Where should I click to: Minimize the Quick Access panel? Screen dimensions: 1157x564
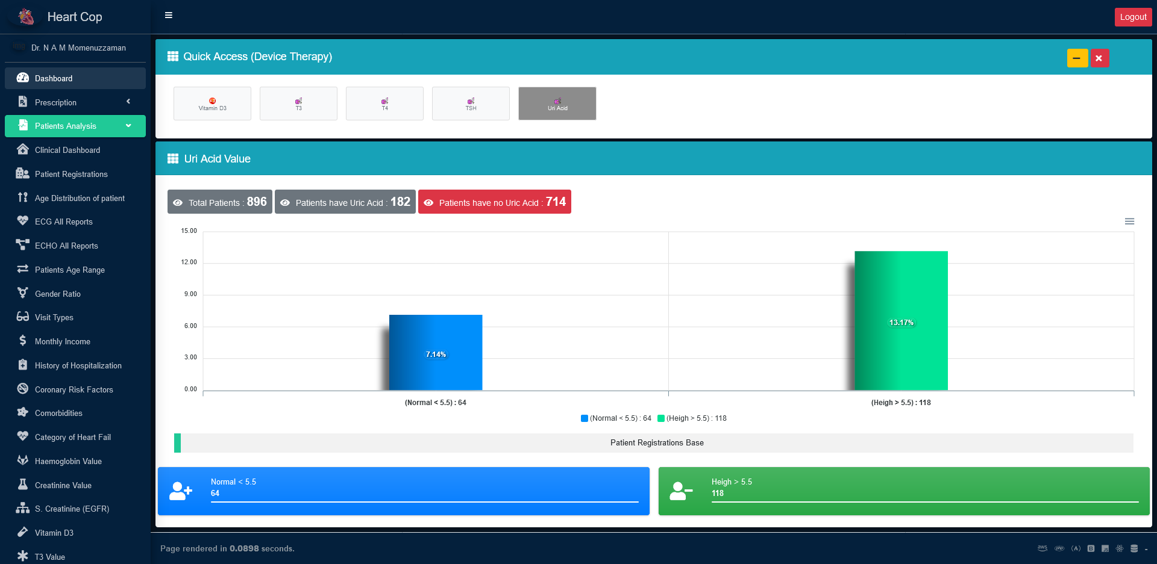(x=1077, y=58)
